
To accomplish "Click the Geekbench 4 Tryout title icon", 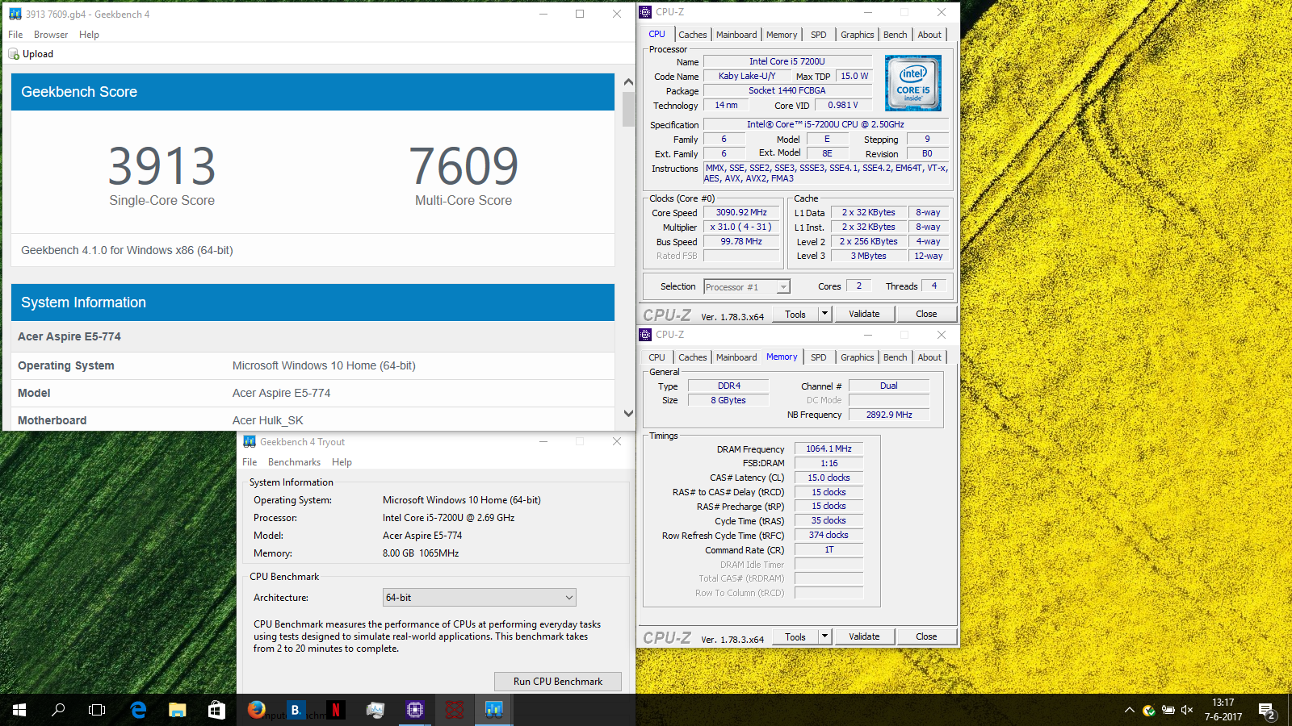I will [x=250, y=441].
